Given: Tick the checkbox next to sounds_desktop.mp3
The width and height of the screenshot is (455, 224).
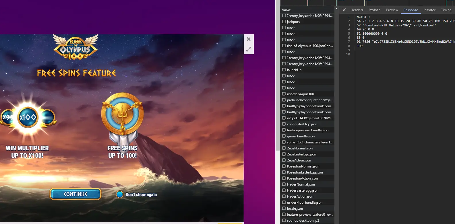Looking at the screenshot, I should 284,220.
